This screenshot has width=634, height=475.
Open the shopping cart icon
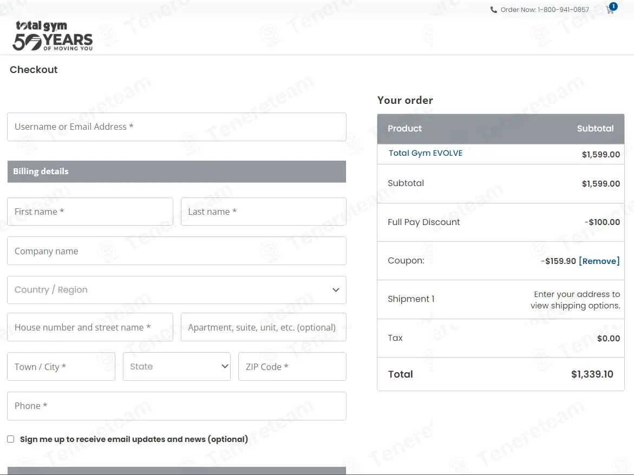[611, 10]
